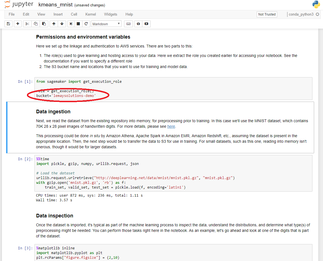Click the save notebook icon
This screenshot has height=261, width=323.
coord(8,24)
